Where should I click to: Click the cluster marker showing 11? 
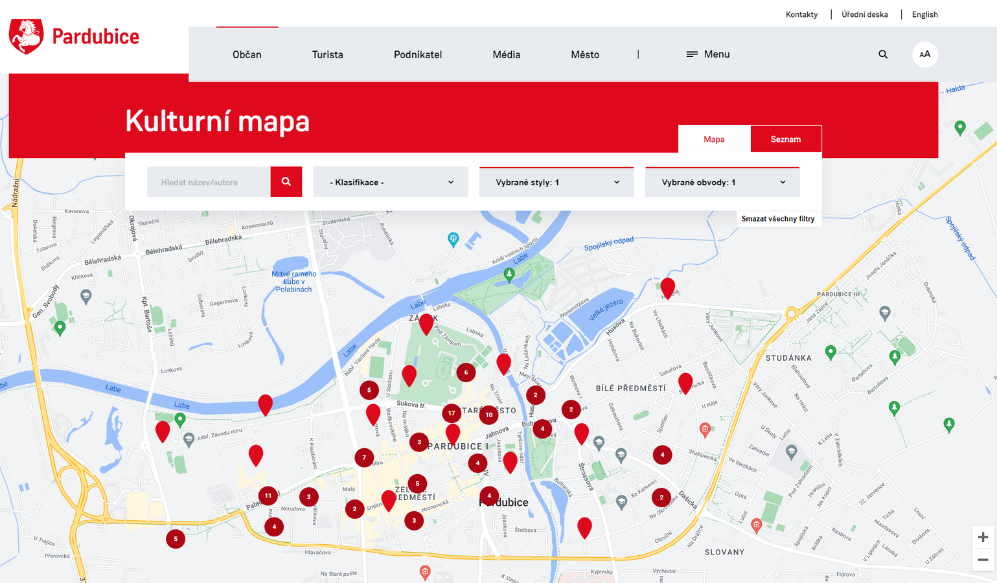click(x=268, y=496)
